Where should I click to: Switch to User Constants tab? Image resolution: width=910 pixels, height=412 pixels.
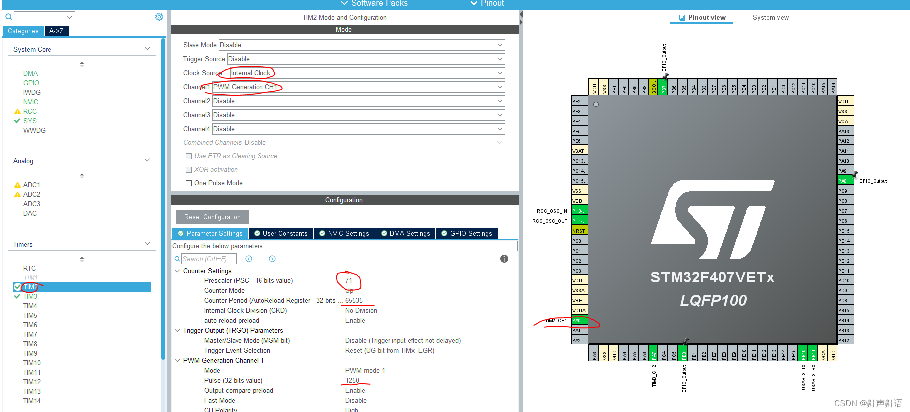click(x=281, y=233)
